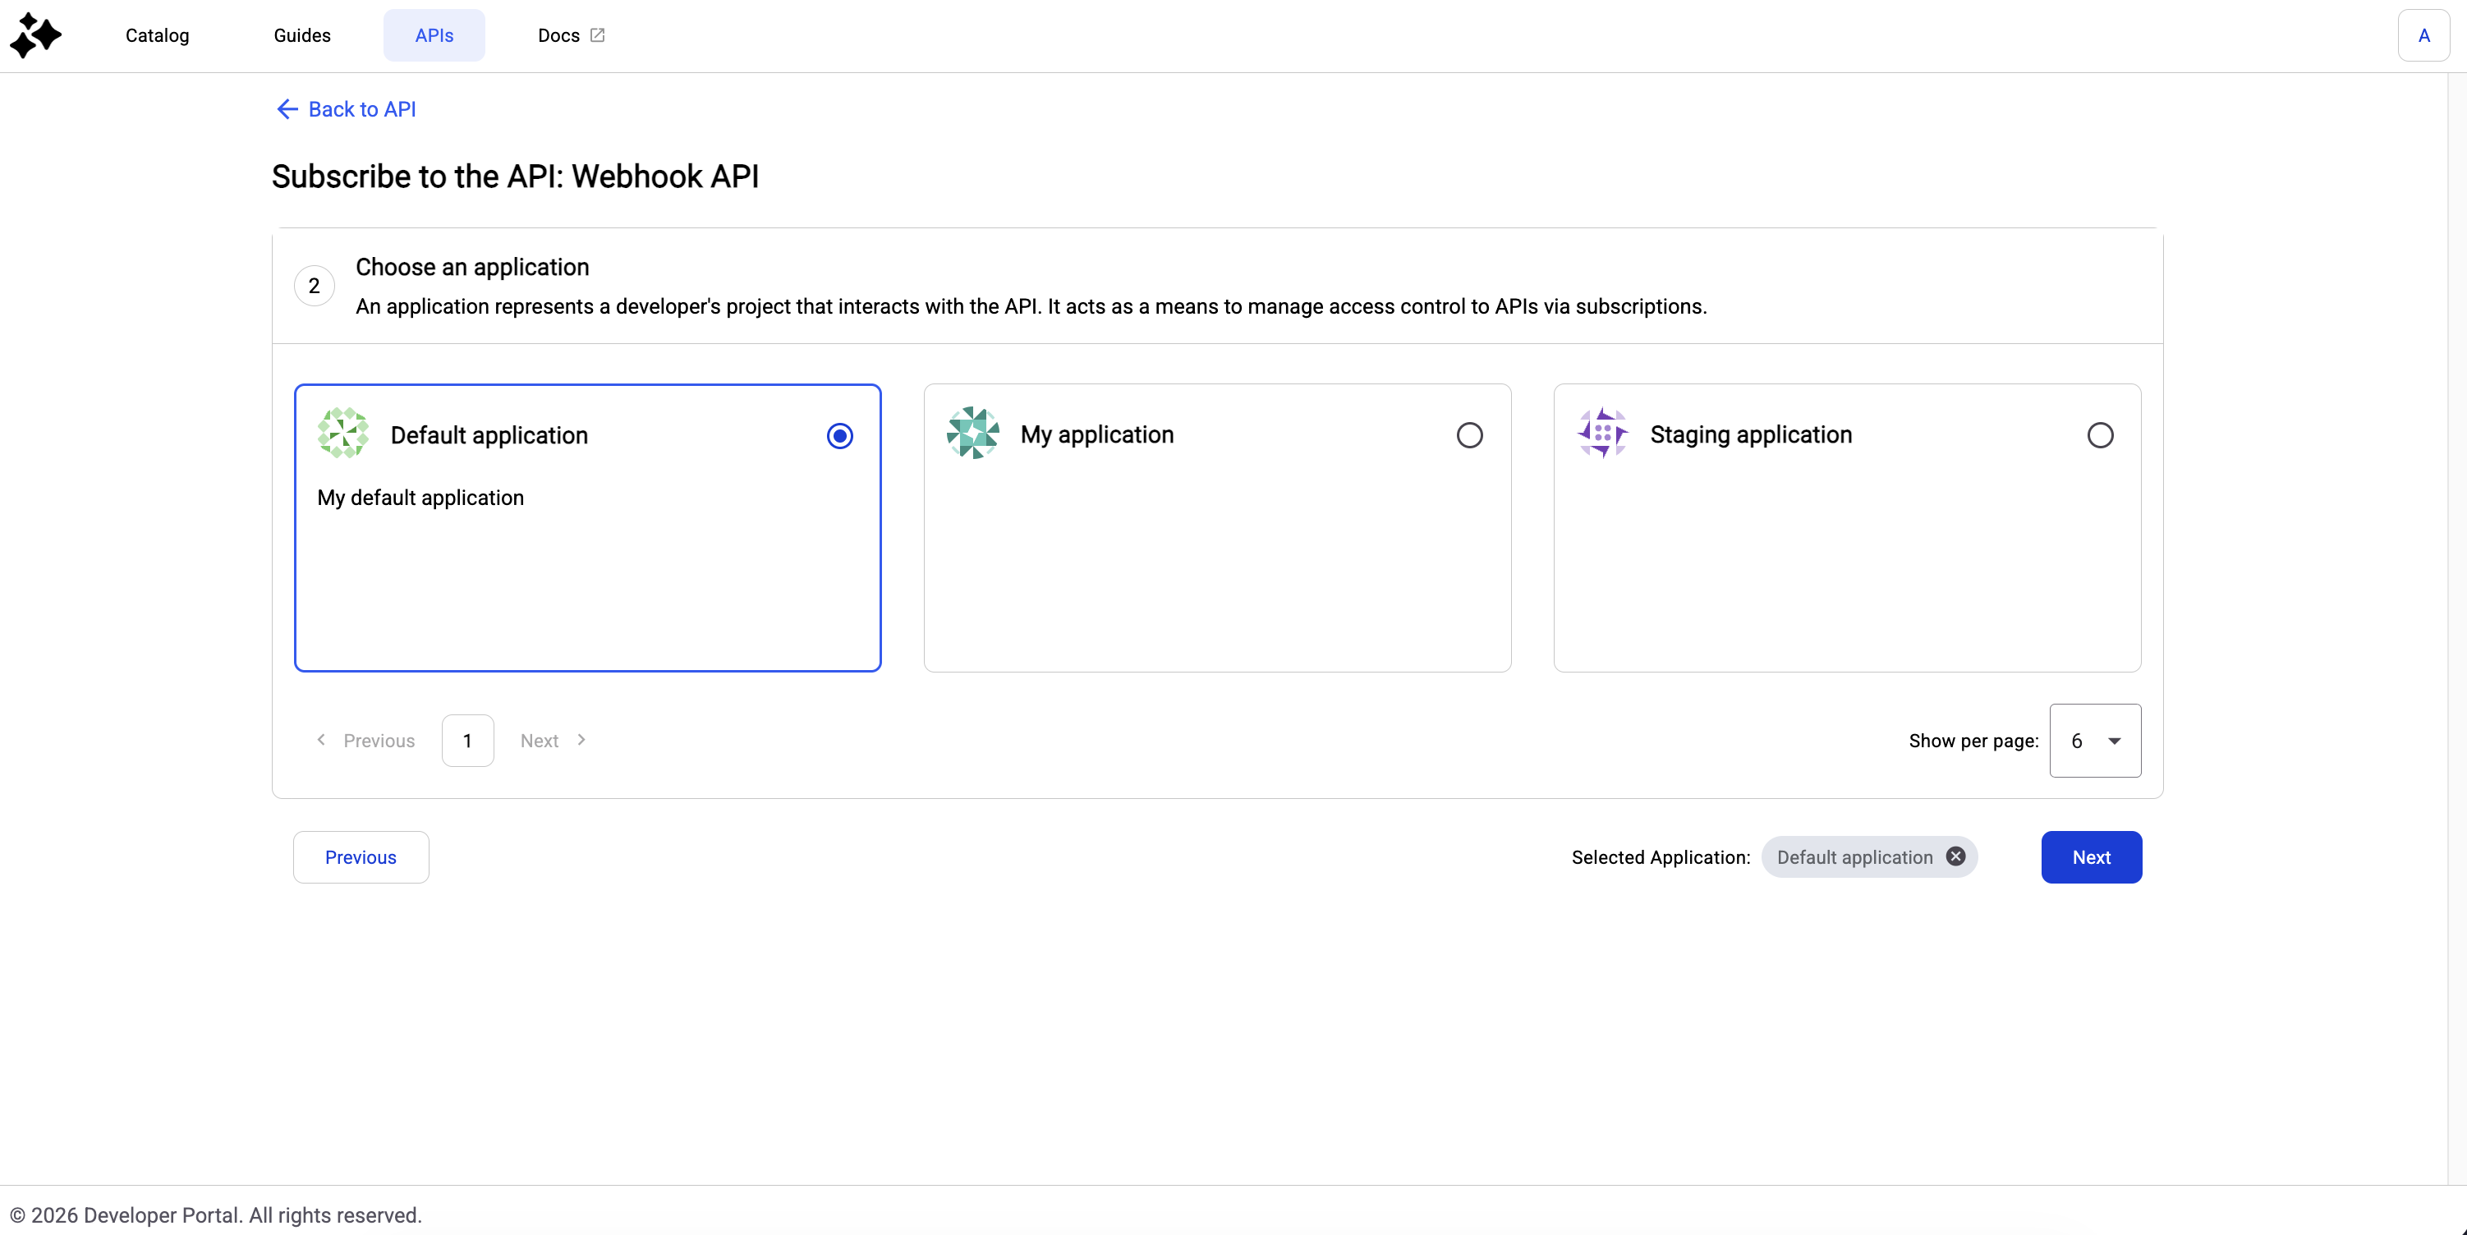This screenshot has height=1235, width=2467.
Task: Click the My application teal avatar icon
Action: [x=972, y=433]
